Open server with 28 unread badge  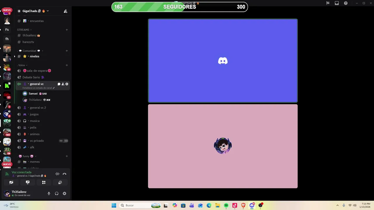pos(7,151)
